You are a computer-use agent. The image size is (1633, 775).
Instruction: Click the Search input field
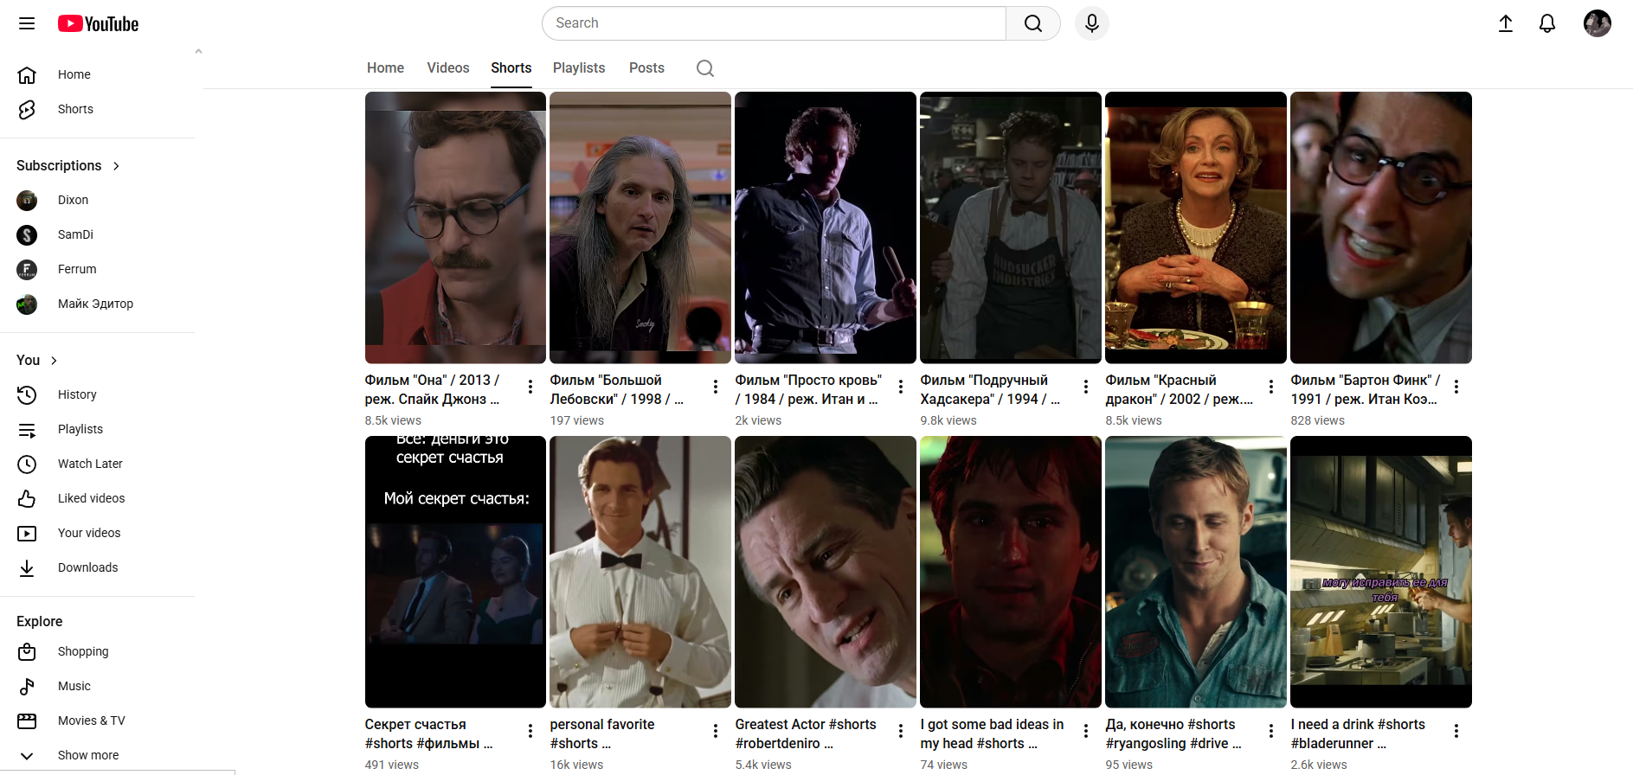(x=774, y=23)
